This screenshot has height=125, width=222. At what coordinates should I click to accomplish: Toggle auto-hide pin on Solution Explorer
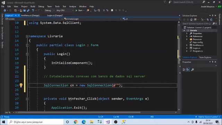point(213,15)
